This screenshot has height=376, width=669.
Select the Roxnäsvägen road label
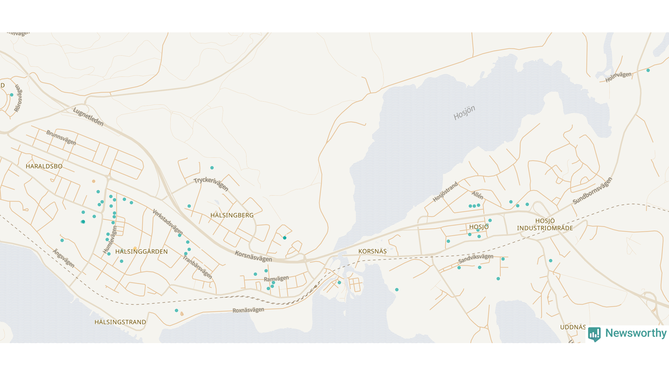(x=248, y=310)
